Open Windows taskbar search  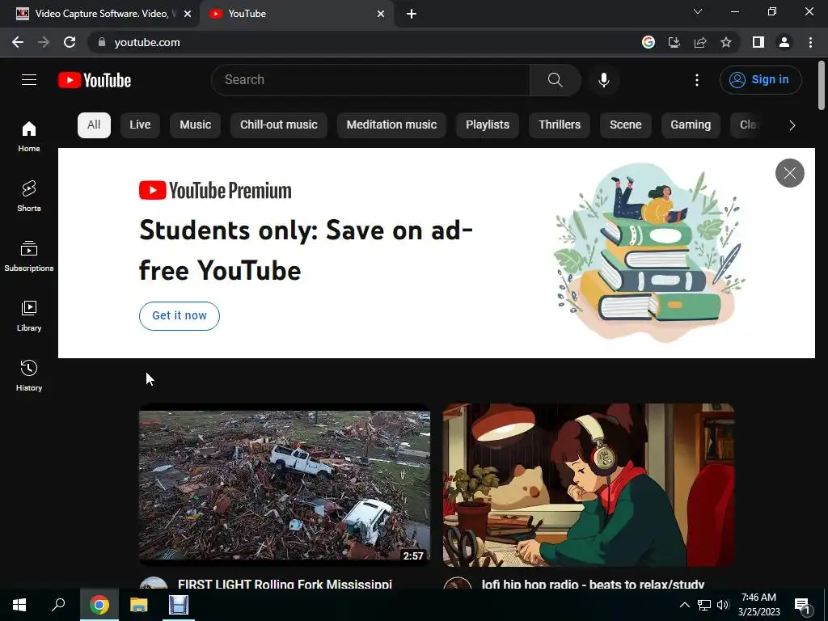(x=58, y=605)
